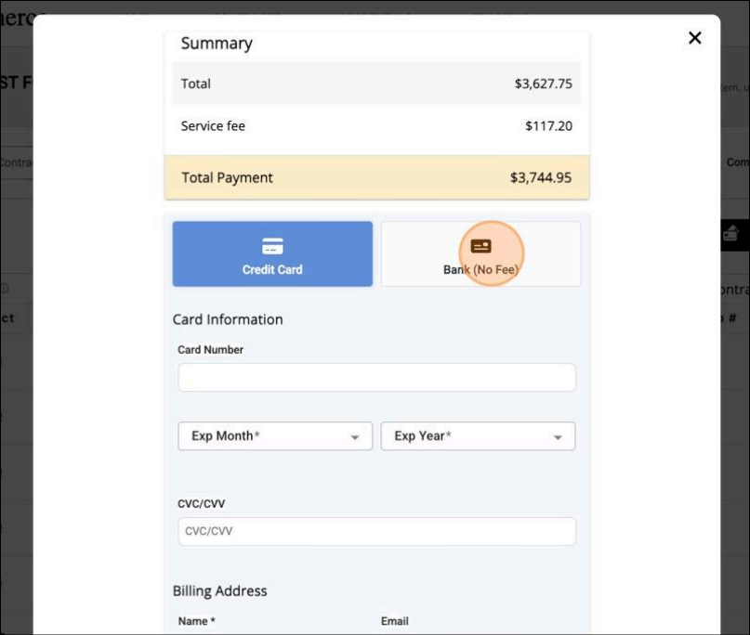Click the Billing Address section heading
Screen dimensions: 750x635
click(219, 590)
